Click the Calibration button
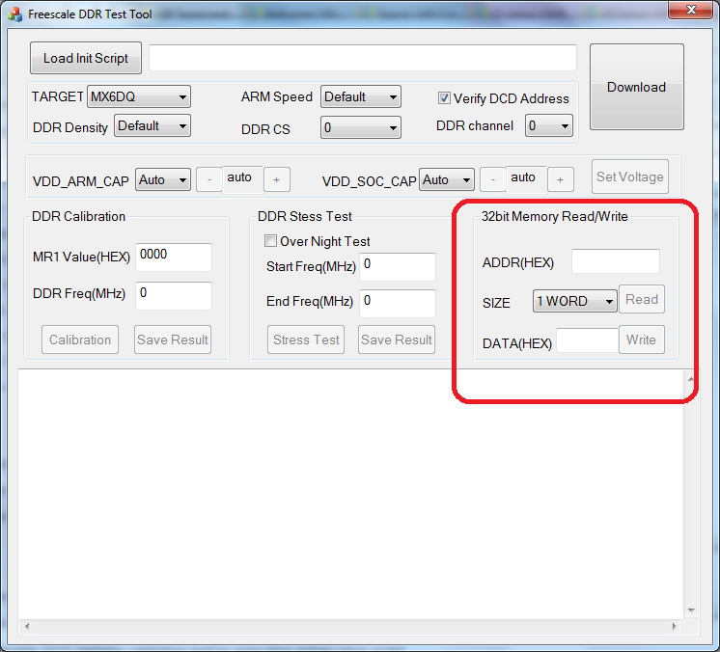720x652 pixels. click(80, 340)
